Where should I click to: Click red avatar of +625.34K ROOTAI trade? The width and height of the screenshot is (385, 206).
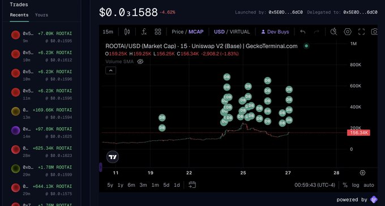[15, 149]
